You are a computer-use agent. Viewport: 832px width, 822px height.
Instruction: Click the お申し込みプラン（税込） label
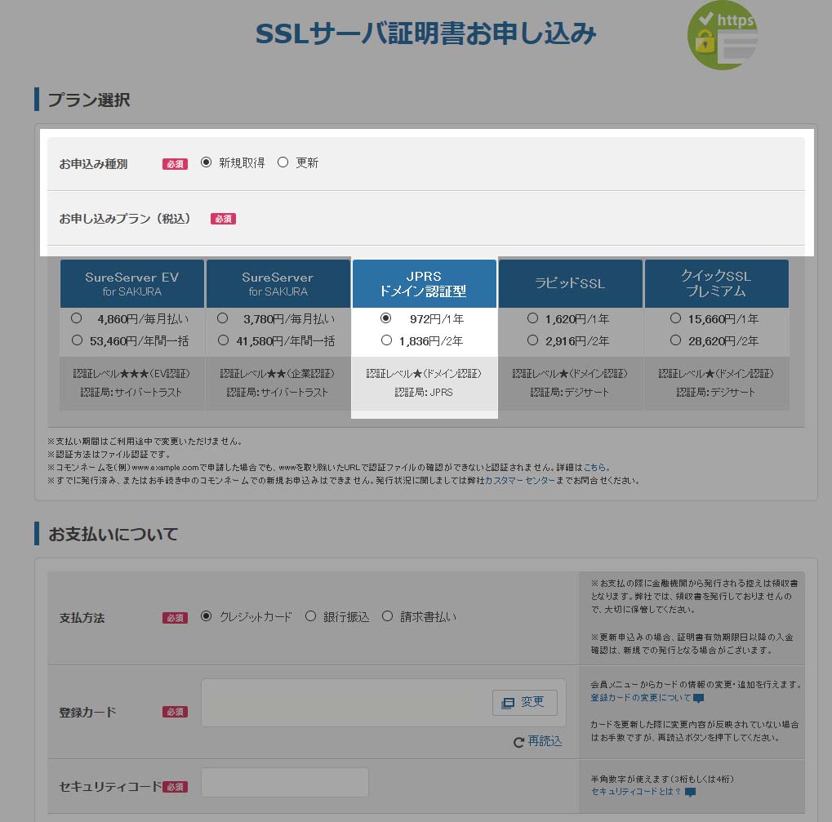point(125,219)
